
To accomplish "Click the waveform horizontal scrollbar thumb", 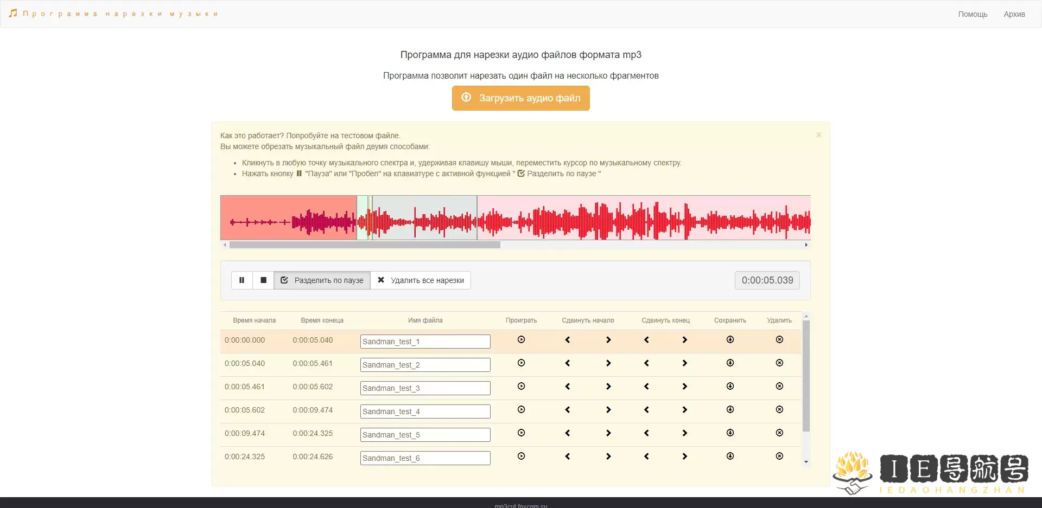I will coord(365,245).
